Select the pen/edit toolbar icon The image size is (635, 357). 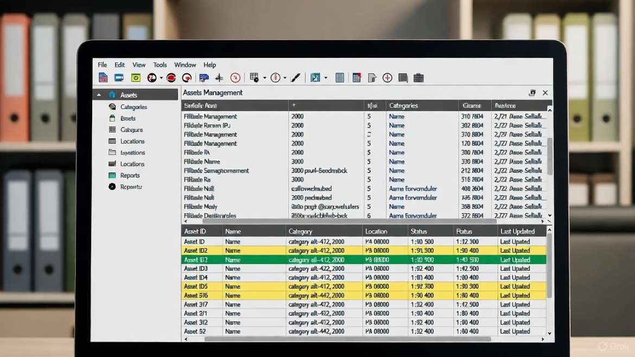tap(295, 77)
